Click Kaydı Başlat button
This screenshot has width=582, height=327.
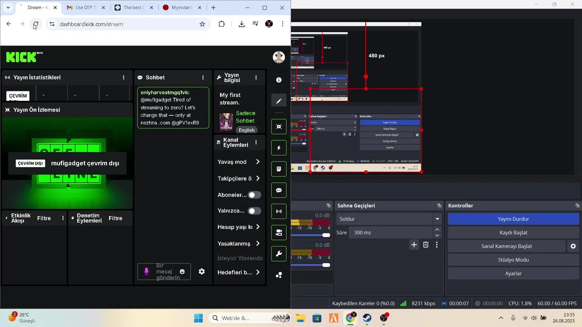tap(513, 233)
